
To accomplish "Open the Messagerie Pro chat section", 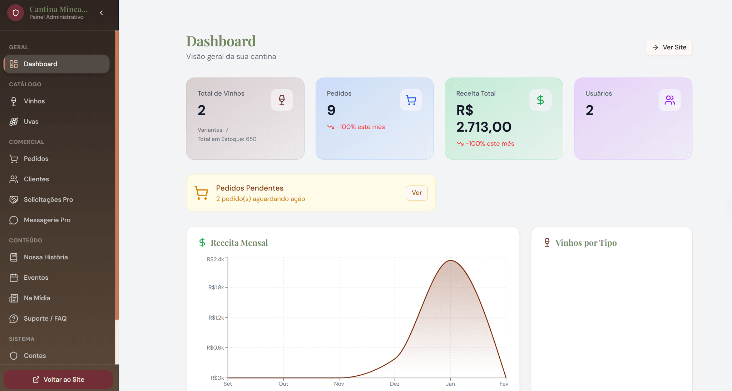I will [x=47, y=220].
